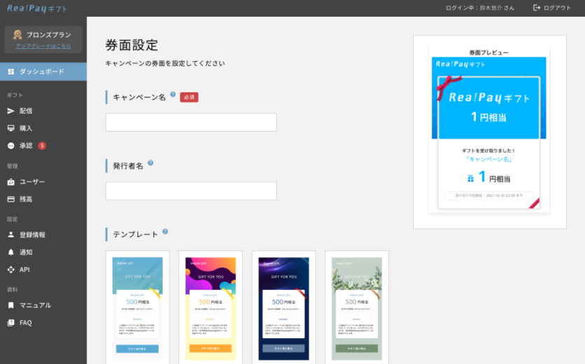The height and width of the screenshot is (364, 585).
Task: Open the ダッシュボード menu item
Action: (x=43, y=71)
